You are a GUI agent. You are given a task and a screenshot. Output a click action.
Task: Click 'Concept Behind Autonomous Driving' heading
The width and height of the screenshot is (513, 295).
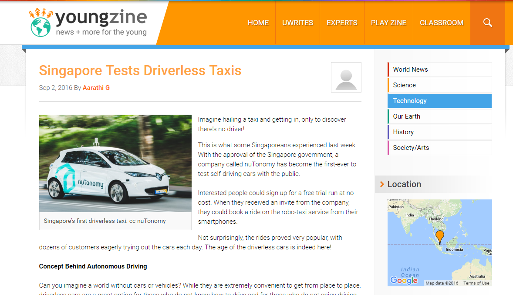coord(93,266)
